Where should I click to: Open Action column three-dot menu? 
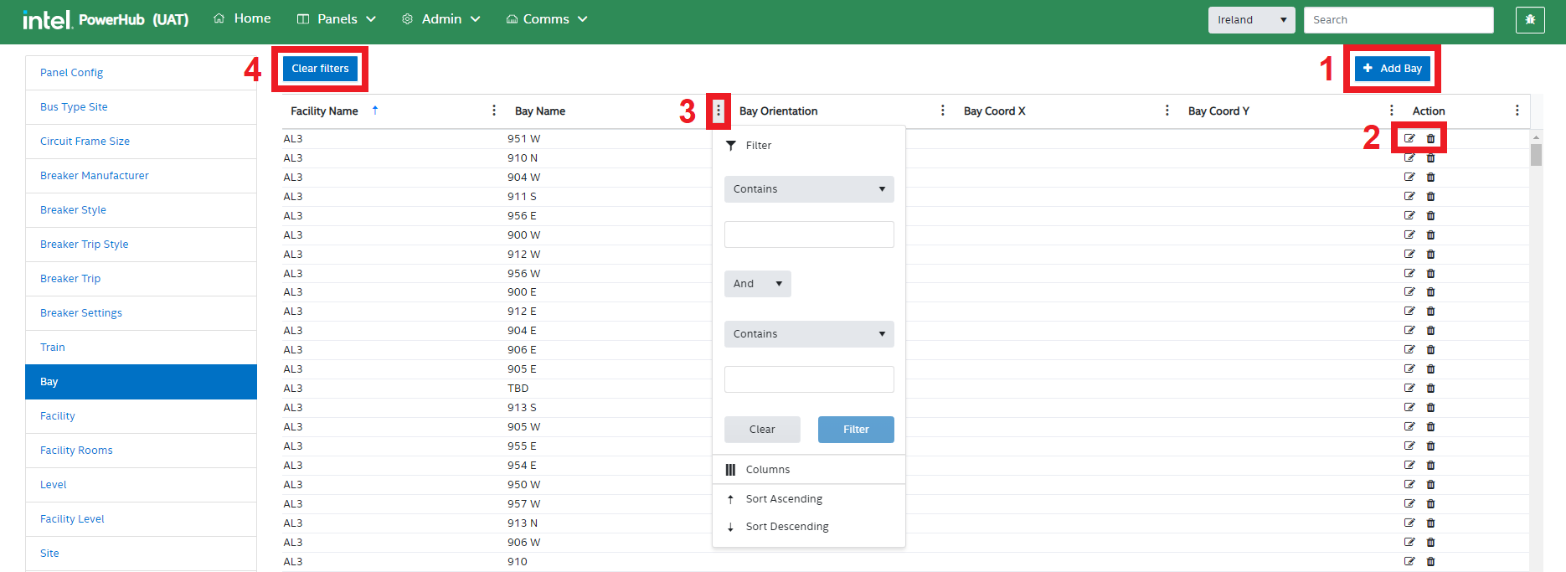point(1517,111)
